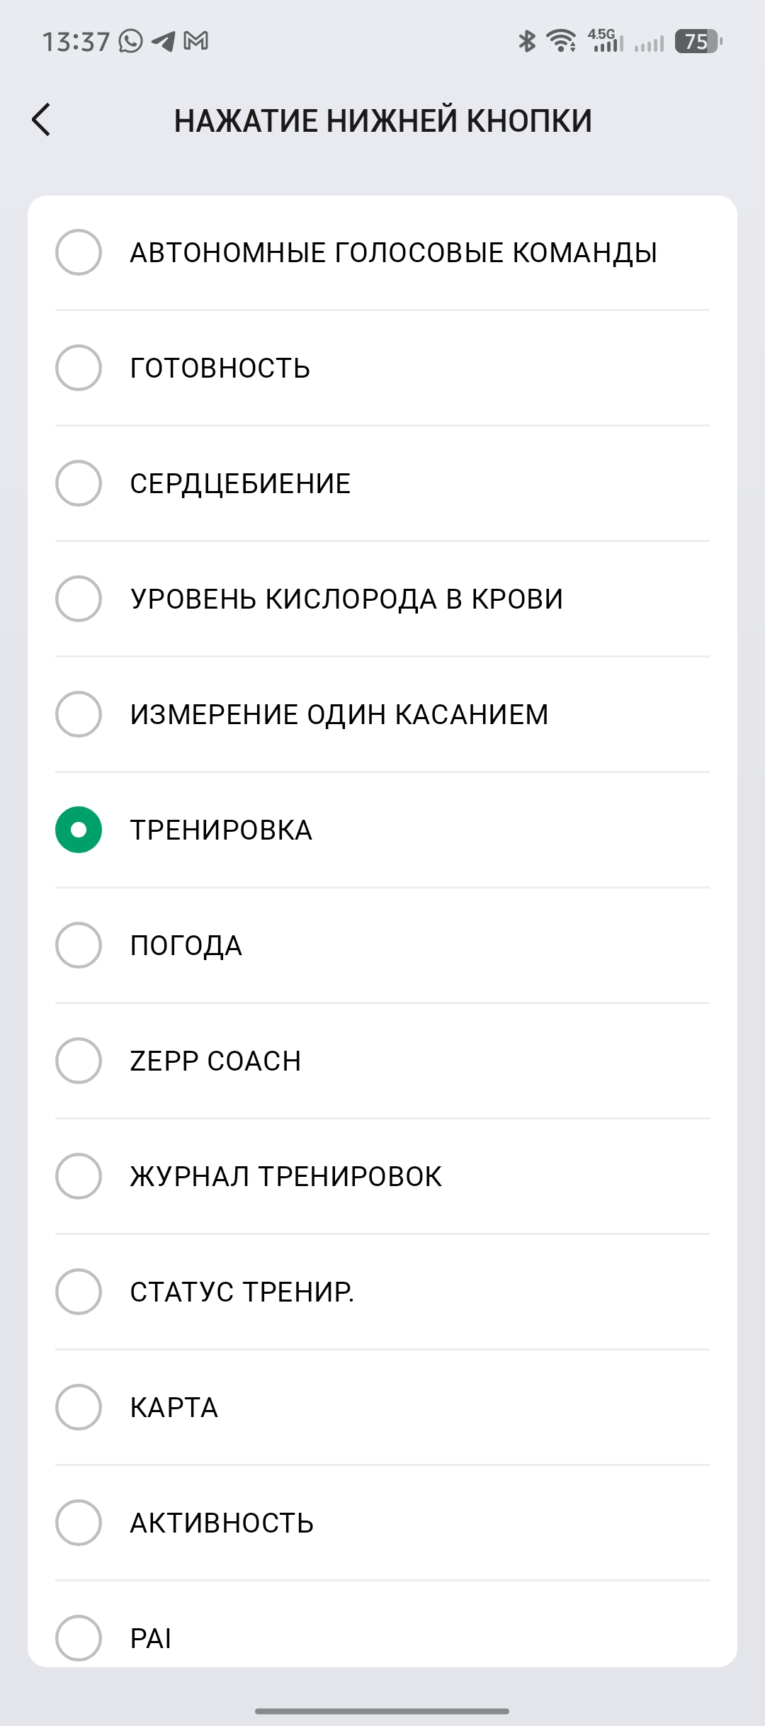The width and height of the screenshot is (765, 1726).
Task: Select the Автономные голосовые команды radio button
Action: (79, 252)
